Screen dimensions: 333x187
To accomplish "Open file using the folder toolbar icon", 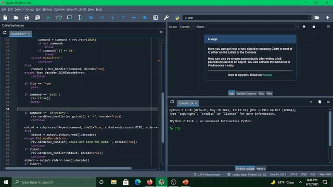I will tap(16, 18).
